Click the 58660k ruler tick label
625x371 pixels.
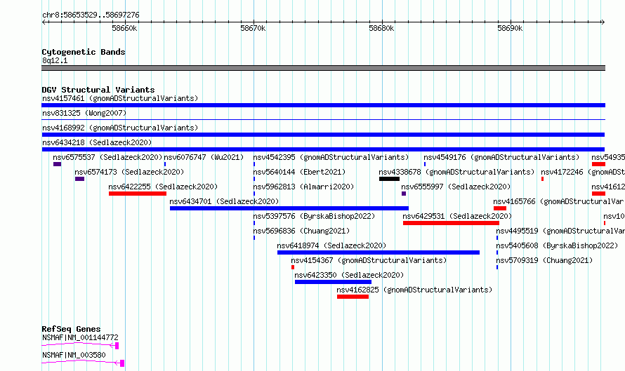tap(124, 28)
